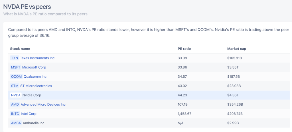Go to Qualcomm Inc stock page
This screenshot has width=292, height=132.
tap(35, 77)
